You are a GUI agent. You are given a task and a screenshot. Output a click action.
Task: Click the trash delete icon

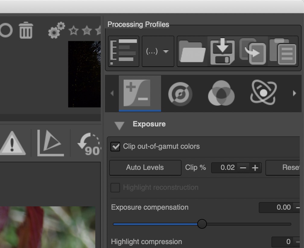coord(26,30)
